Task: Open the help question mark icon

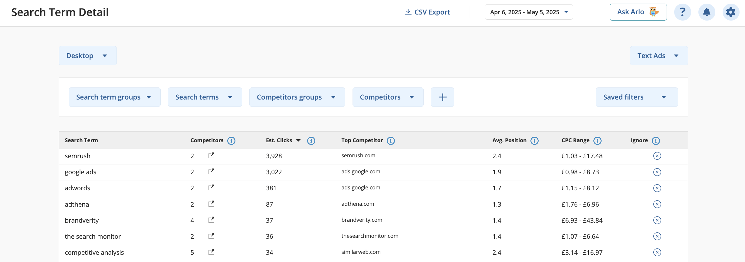Action: tap(682, 12)
